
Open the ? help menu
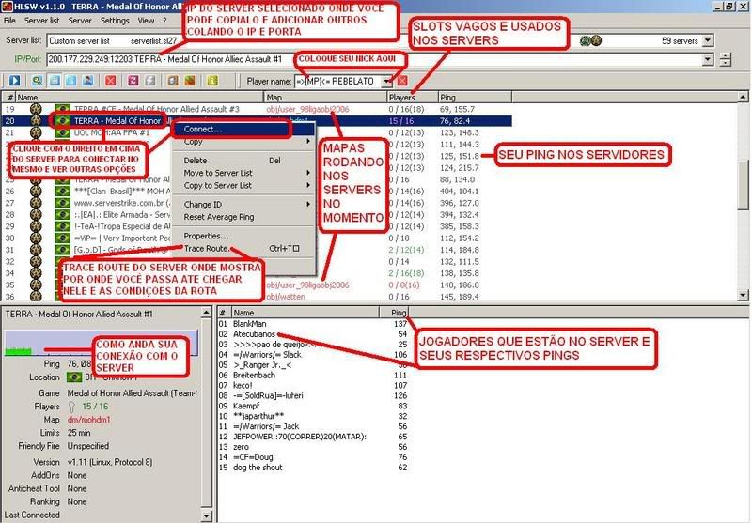(x=164, y=21)
